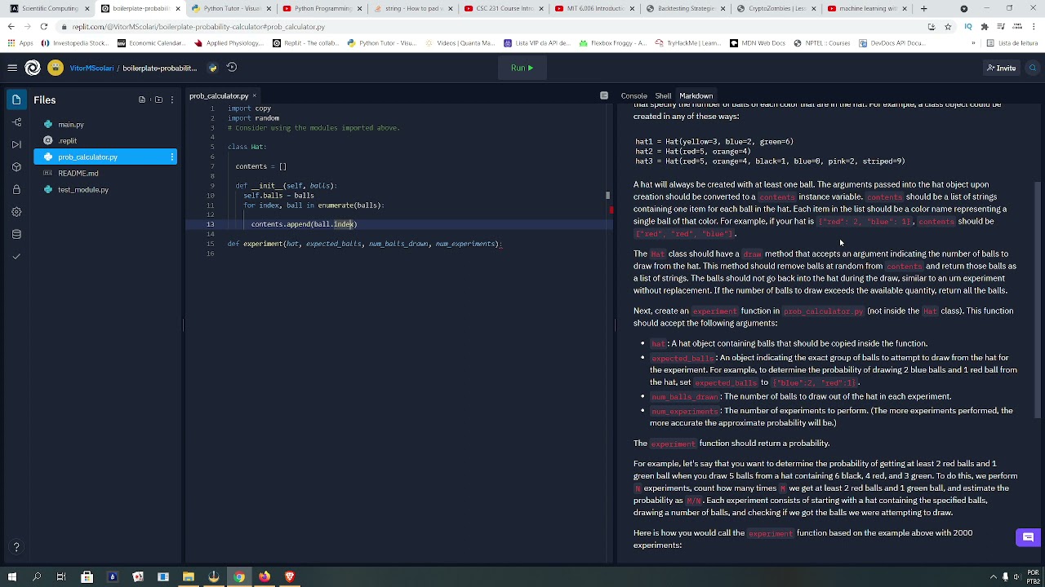Image resolution: width=1045 pixels, height=587 pixels.
Task: Select the Markdown tab
Action: click(x=696, y=96)
